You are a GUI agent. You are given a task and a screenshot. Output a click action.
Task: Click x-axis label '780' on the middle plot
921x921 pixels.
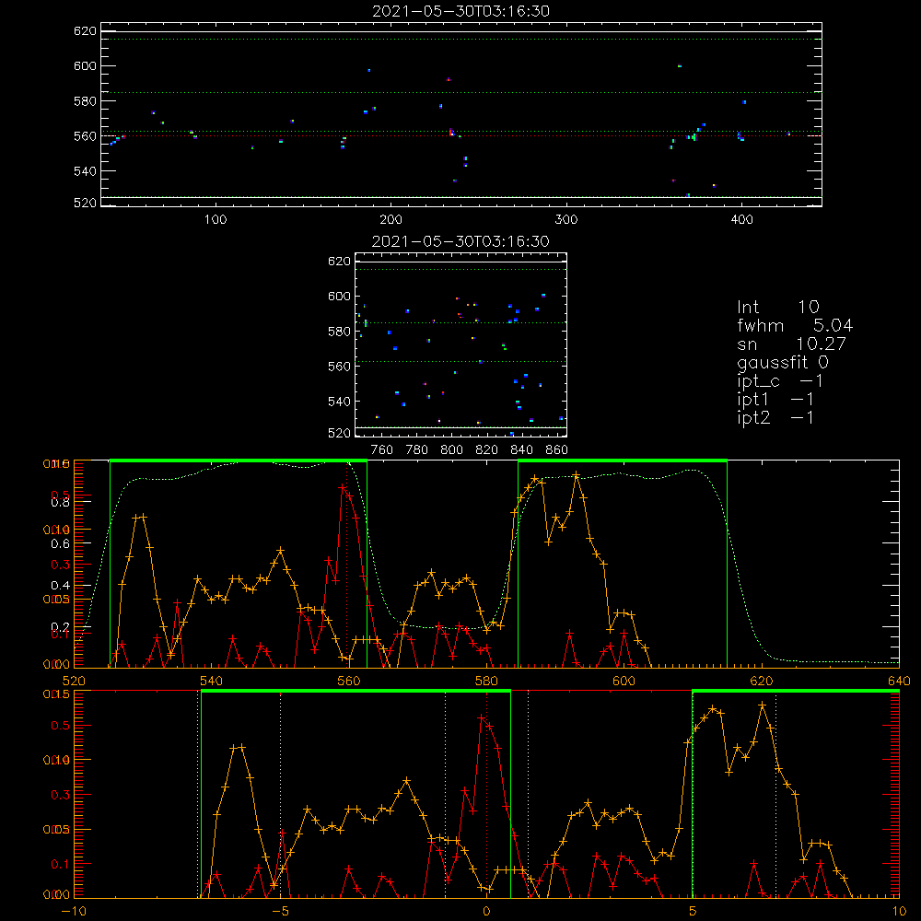pyautogui.click(x=417, y=450)
